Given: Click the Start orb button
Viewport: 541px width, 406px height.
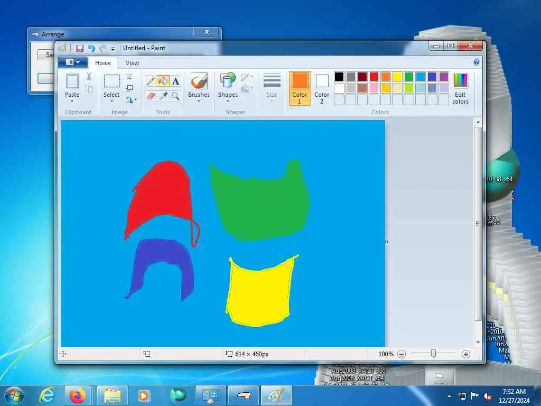Looking at the screenshot, I should tap(14, 395).
